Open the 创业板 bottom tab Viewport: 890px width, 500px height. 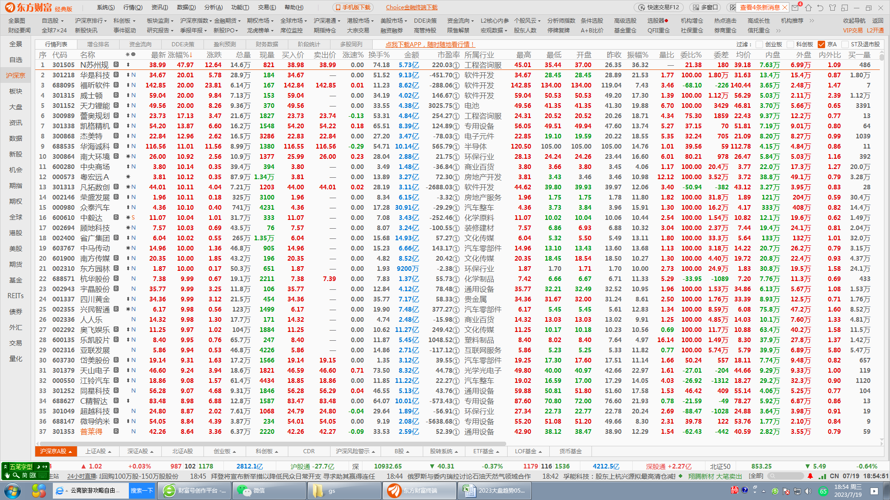click(225, 451)
